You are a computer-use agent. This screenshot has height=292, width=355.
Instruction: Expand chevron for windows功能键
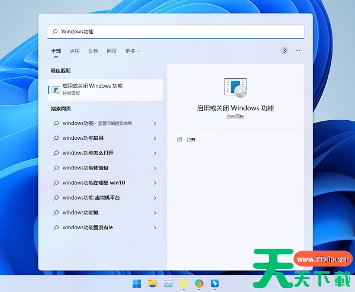pos(155,213)
